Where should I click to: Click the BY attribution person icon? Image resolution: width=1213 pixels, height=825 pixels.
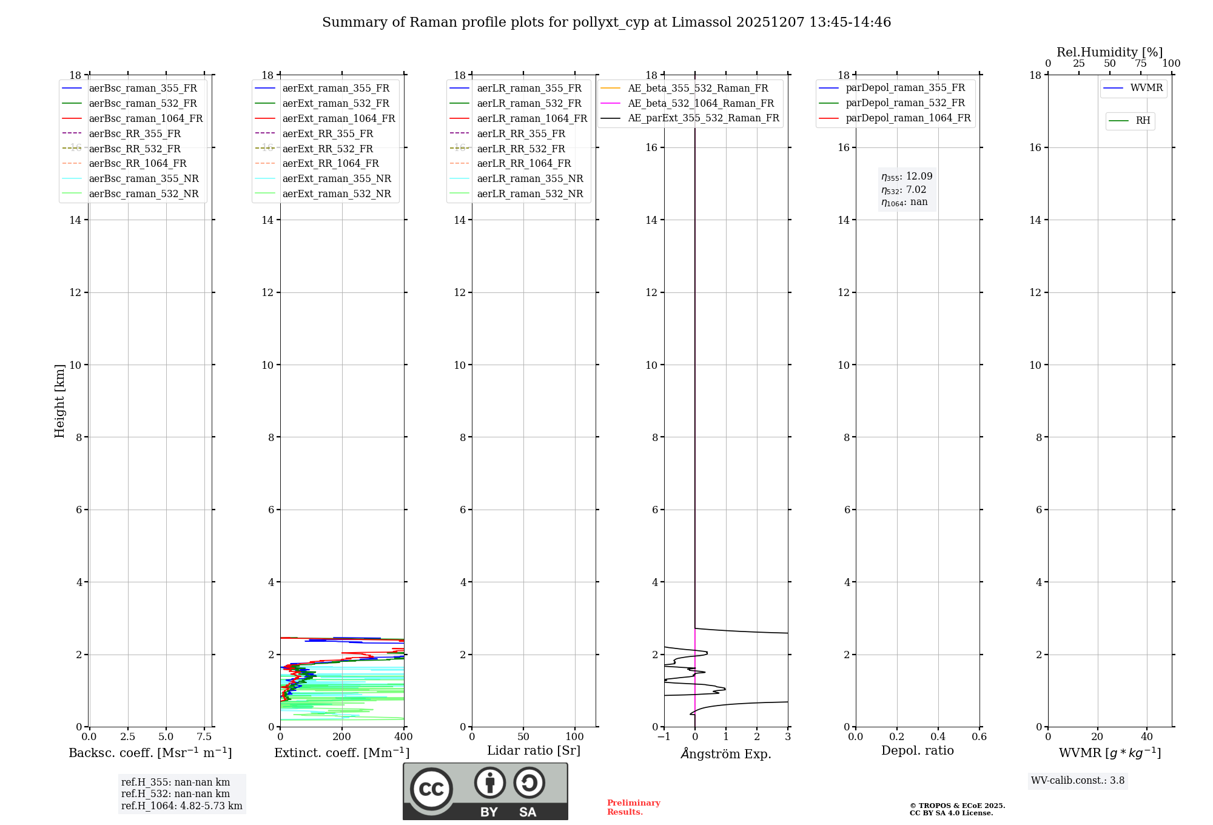489,783
